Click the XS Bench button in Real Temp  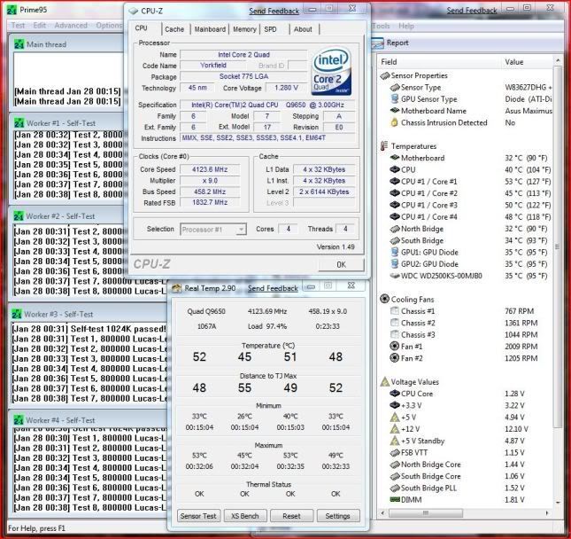[244, 516]
